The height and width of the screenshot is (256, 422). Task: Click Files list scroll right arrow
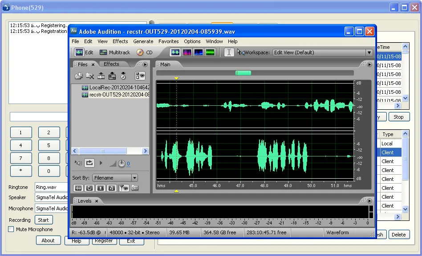pyautogui.click(x=145, y=151)
